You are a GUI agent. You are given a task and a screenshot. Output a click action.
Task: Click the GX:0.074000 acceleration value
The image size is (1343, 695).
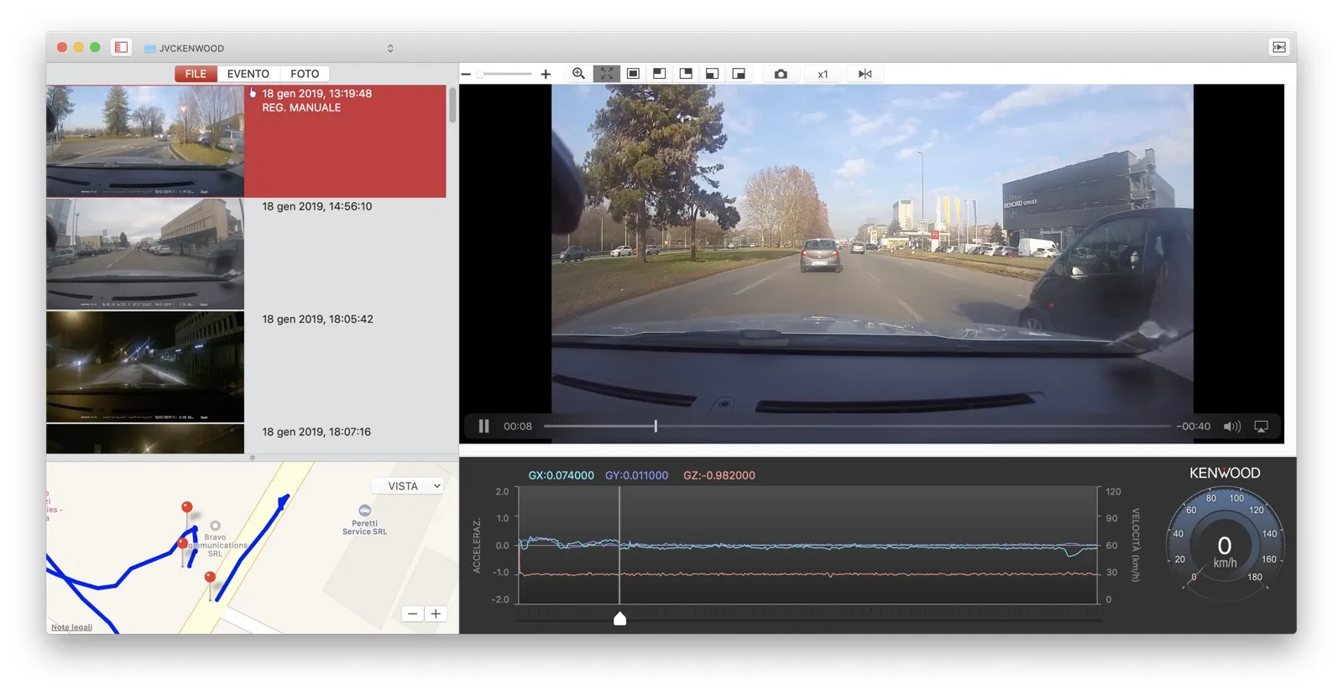561,475
